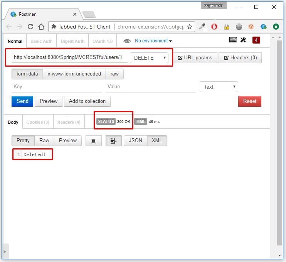Toggle the fullscreen response view icon
The image size is (286, 262).
pos(94,141)
